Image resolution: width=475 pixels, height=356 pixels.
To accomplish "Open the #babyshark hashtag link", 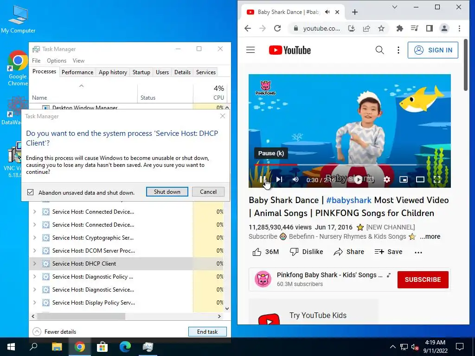I will (349, 200).
